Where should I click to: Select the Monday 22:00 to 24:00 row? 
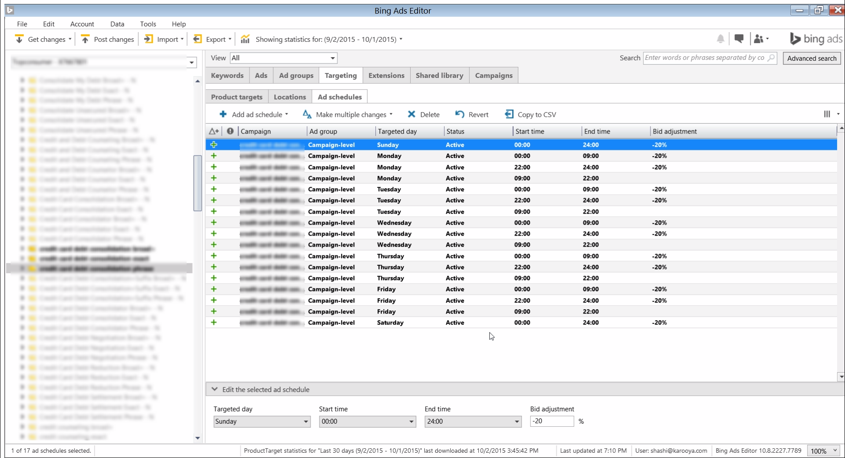pyautogui.click(x=521, y=167)
